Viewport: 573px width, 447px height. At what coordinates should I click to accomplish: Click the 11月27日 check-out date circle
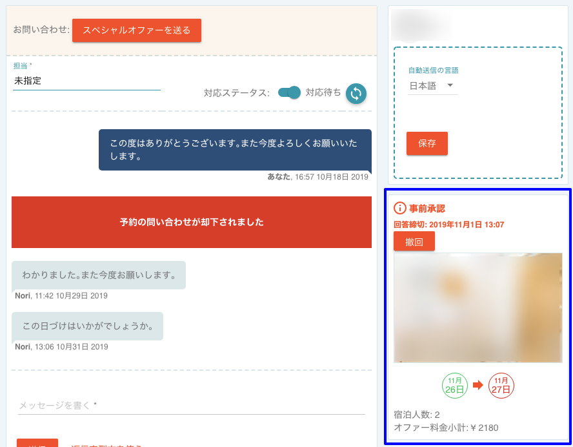click(501, 386)
